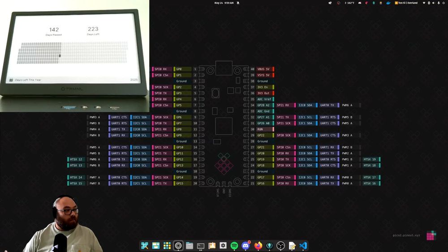Screen dimensions: 448x252
Task: Click the pico2.pinout.xyz link text
Action: (x=406, y=235)
